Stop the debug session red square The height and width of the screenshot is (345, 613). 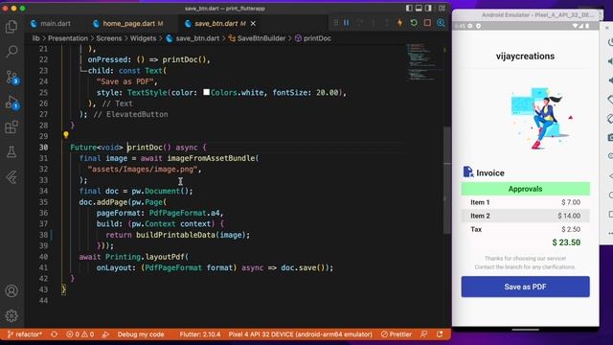[427, 23]
